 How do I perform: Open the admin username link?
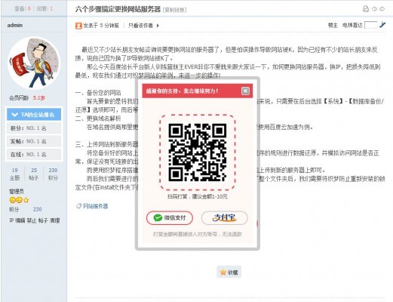click(15, 25)
